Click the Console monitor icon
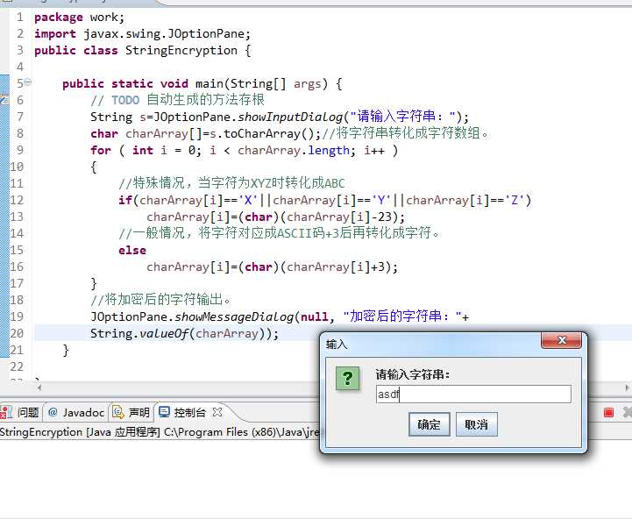Image resolution: width=632 pixels, height=519 pixels. [x=164, y=412]
